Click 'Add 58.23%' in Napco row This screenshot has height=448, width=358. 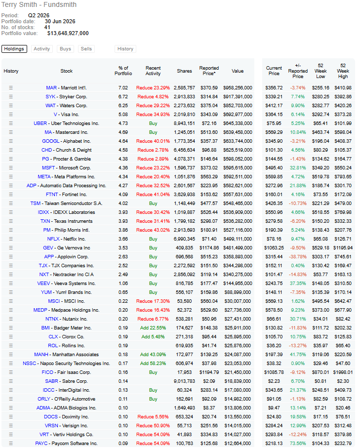point(153,363)
